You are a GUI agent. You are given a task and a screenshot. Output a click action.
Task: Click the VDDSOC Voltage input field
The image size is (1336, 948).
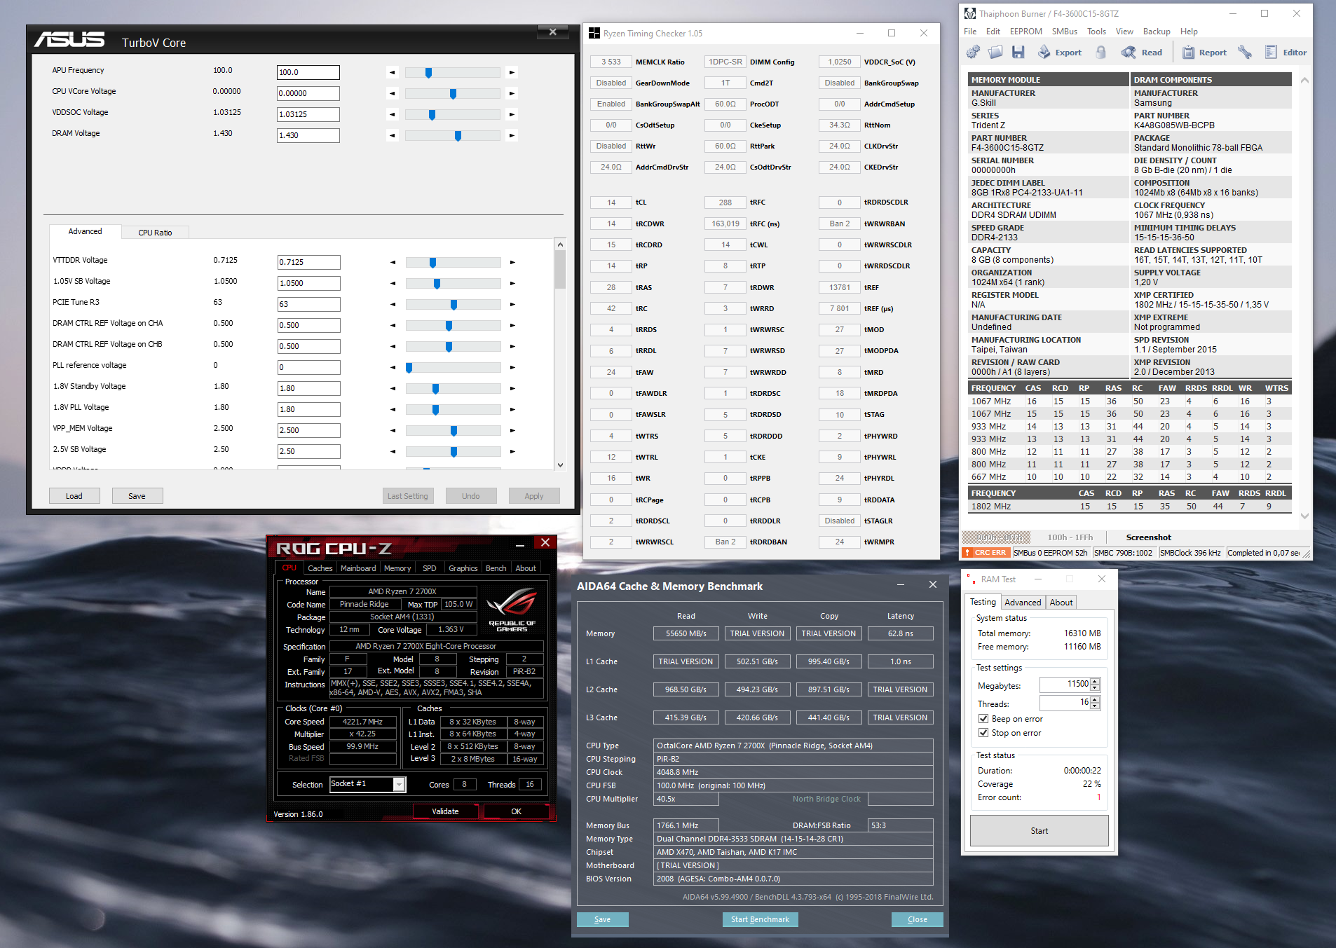[x=308, y=114]
